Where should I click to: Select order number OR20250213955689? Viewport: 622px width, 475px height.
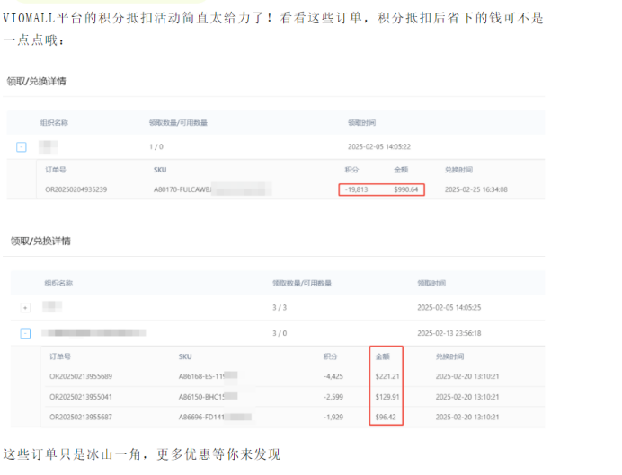click(x=81, y=376)
